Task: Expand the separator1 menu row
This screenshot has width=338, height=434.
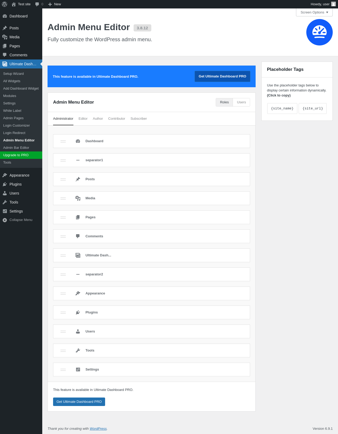Action: coord(152,160)
